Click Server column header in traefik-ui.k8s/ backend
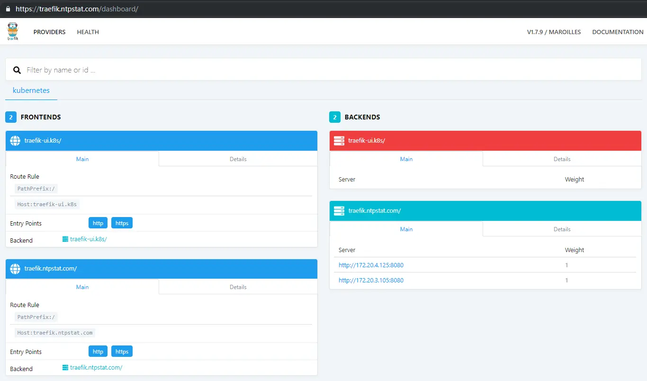 pyautogui.click(x=347, y=179)
